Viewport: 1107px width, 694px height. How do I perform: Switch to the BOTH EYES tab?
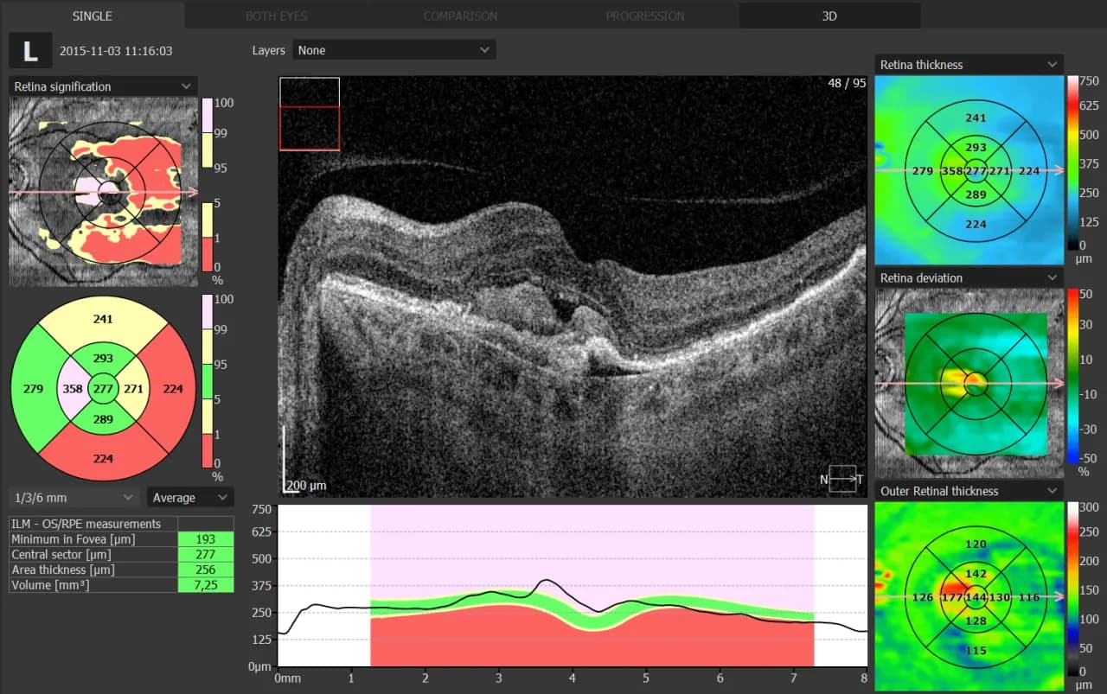coord(274,16)
